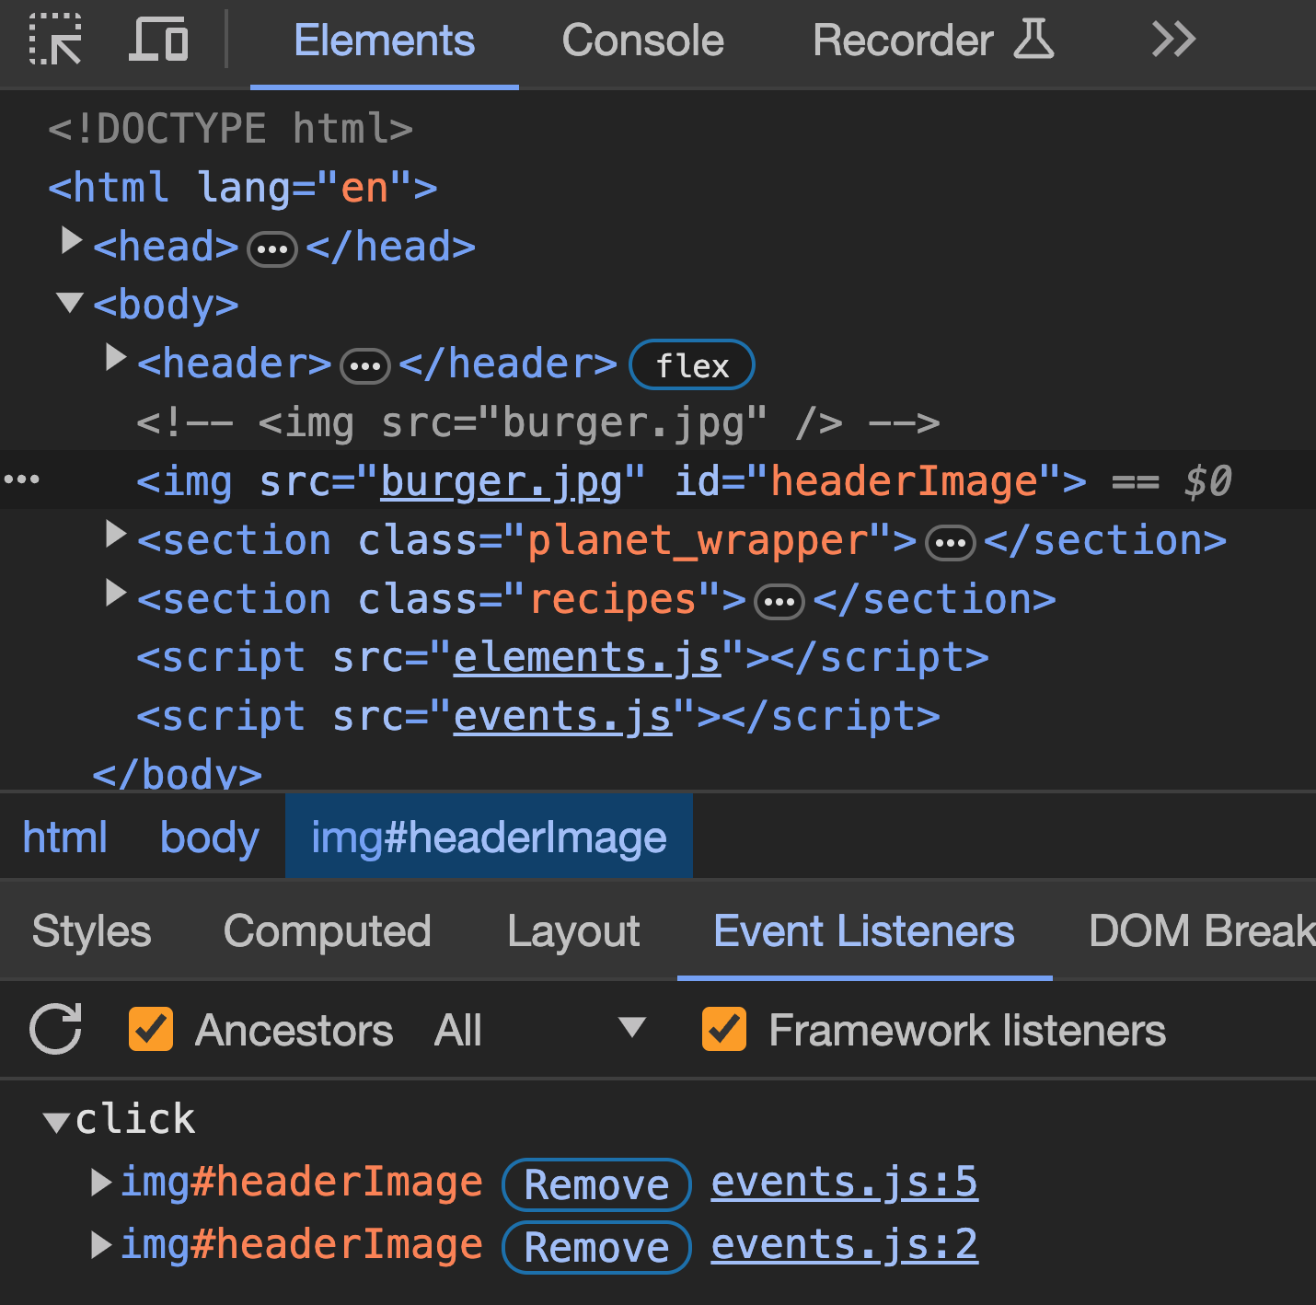Open the Layout pane tab

click(x=573, y=930)
